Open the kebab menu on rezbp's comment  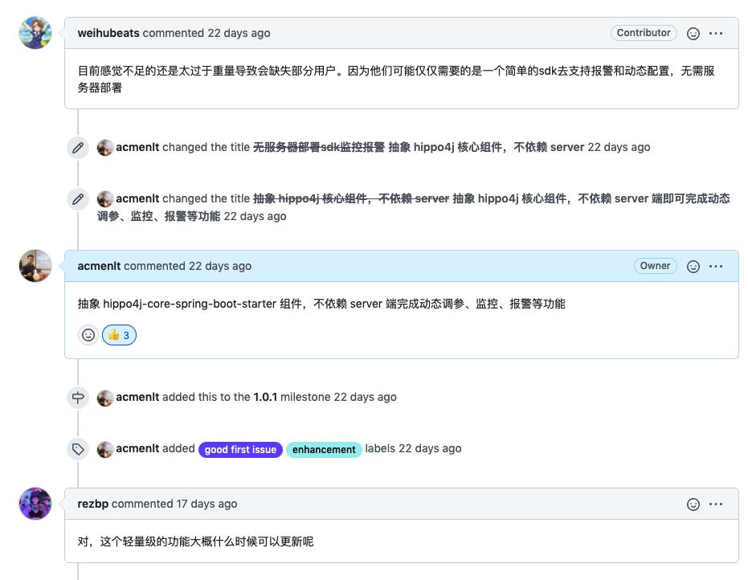(716, 504)
